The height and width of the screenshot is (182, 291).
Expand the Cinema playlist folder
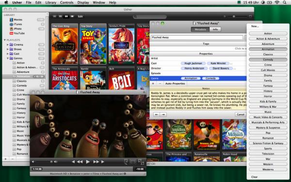(8, 45)
